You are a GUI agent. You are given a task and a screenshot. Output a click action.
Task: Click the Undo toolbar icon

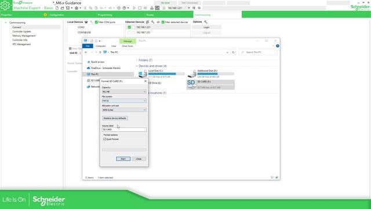point(101,8)
